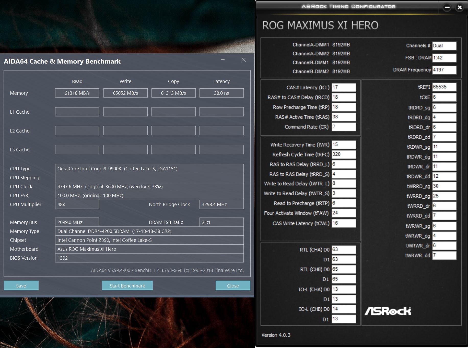
Task: Click the ROG MAXIMUS XI HERO heading
Action: click(x=320, y=25)
